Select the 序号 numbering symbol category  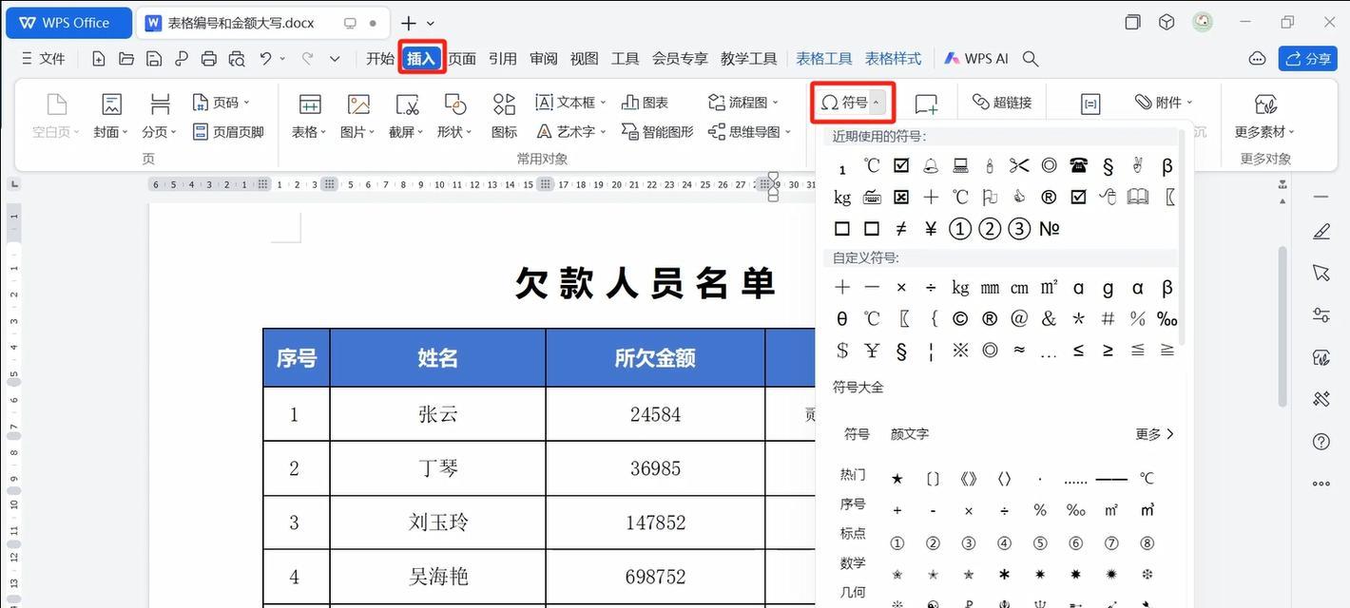[853, 504]
